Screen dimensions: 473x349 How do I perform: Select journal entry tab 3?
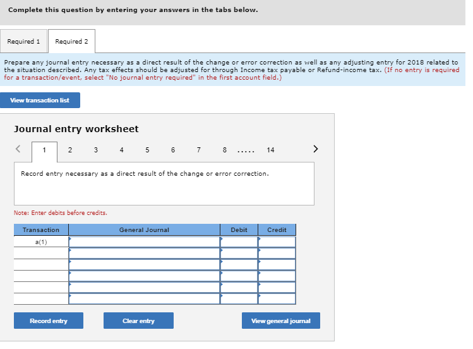[x=96, y=150]
